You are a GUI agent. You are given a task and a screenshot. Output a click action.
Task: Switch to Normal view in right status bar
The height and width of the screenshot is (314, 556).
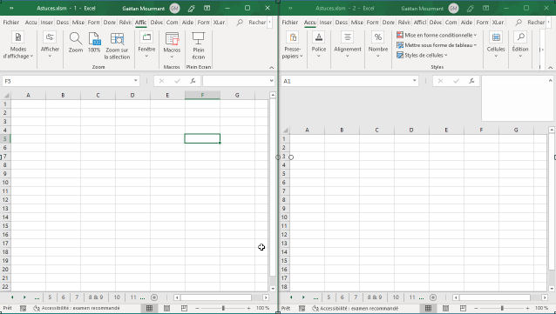pos(428,308)
